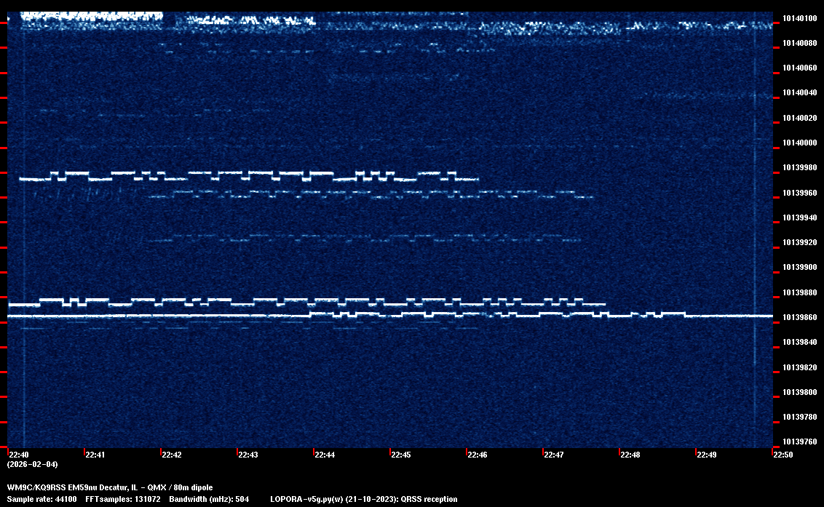824x507 pixels.
Task: Click the WM9C/KQ9RSS station caption text
Action: click(110, 487)
